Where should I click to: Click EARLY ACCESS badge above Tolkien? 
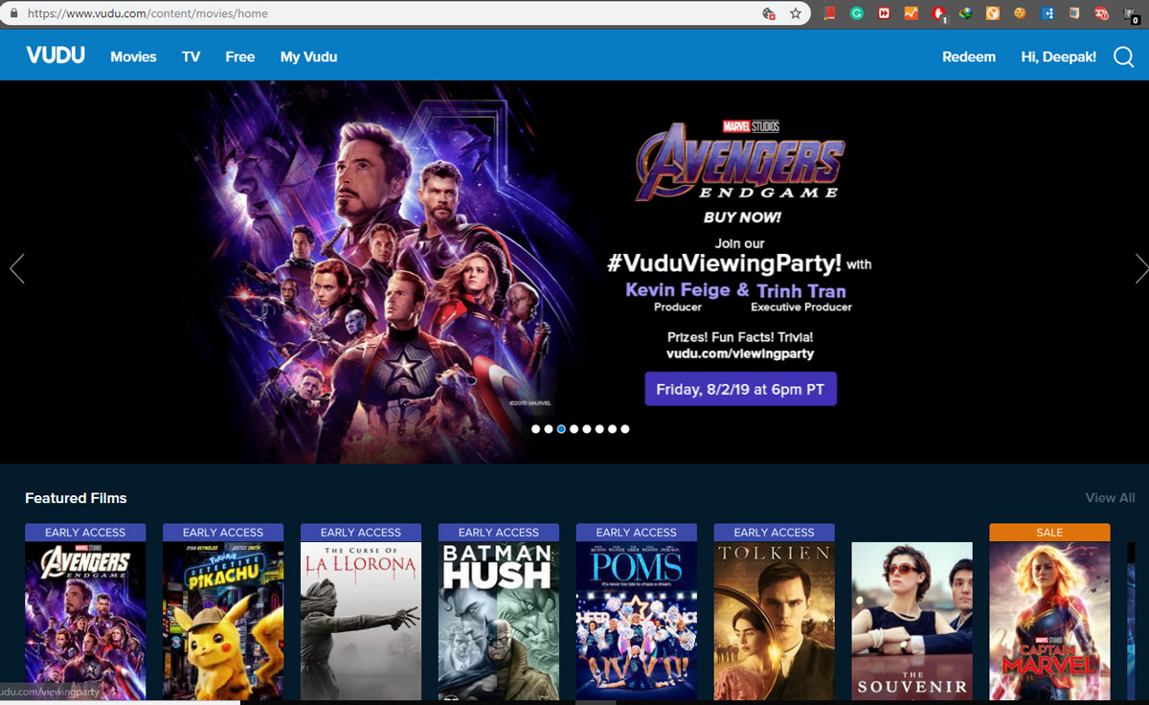(775, 533)
